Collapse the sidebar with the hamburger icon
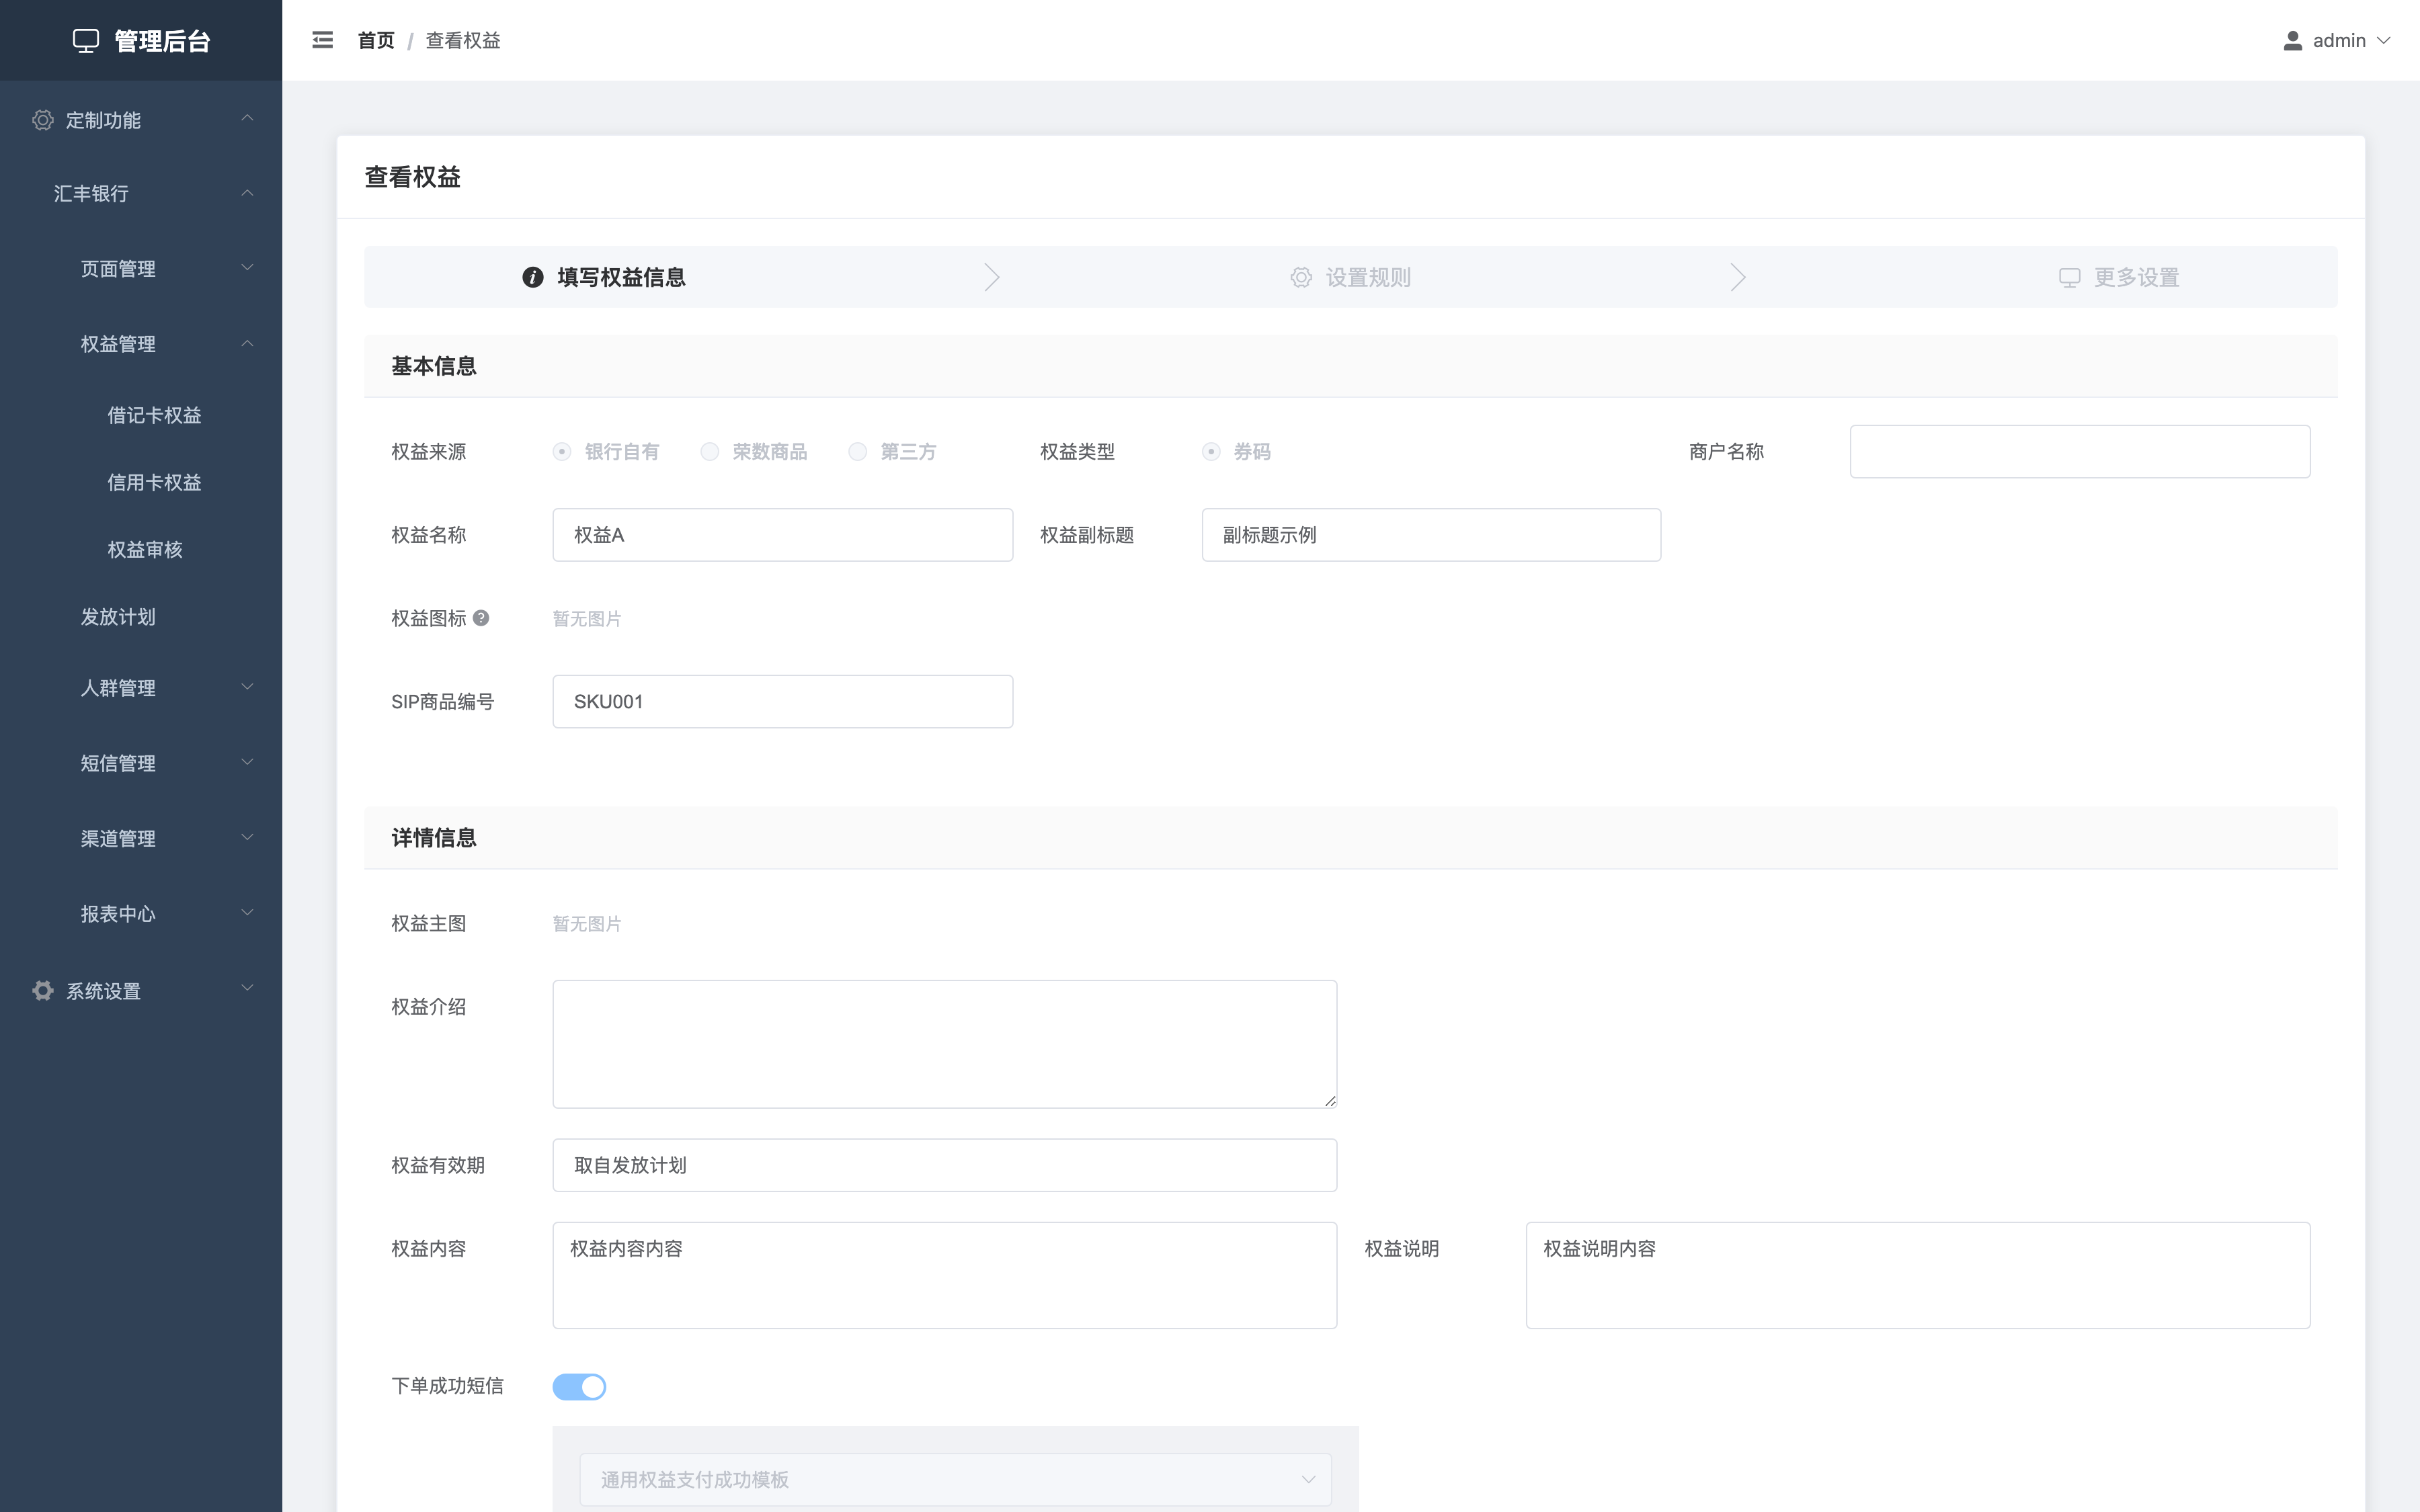The height and width of the screenshot is (1512, 2420). pos(322,40)
